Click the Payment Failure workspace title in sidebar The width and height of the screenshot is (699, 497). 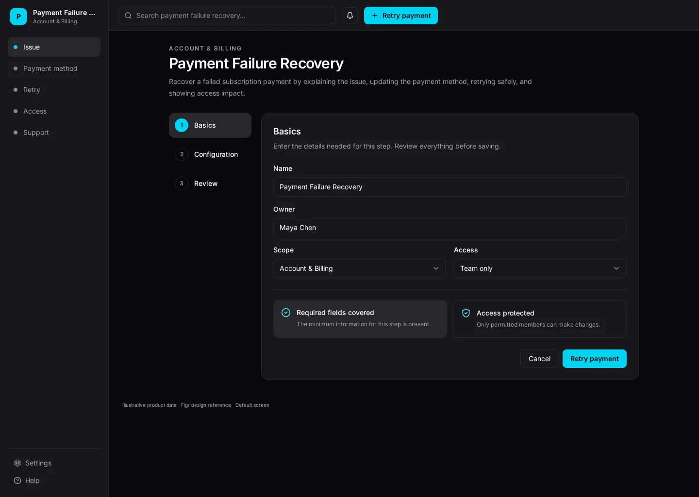64,13
